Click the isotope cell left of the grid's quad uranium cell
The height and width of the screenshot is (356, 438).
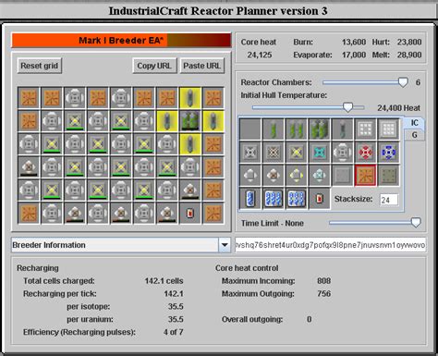[167, 121]
